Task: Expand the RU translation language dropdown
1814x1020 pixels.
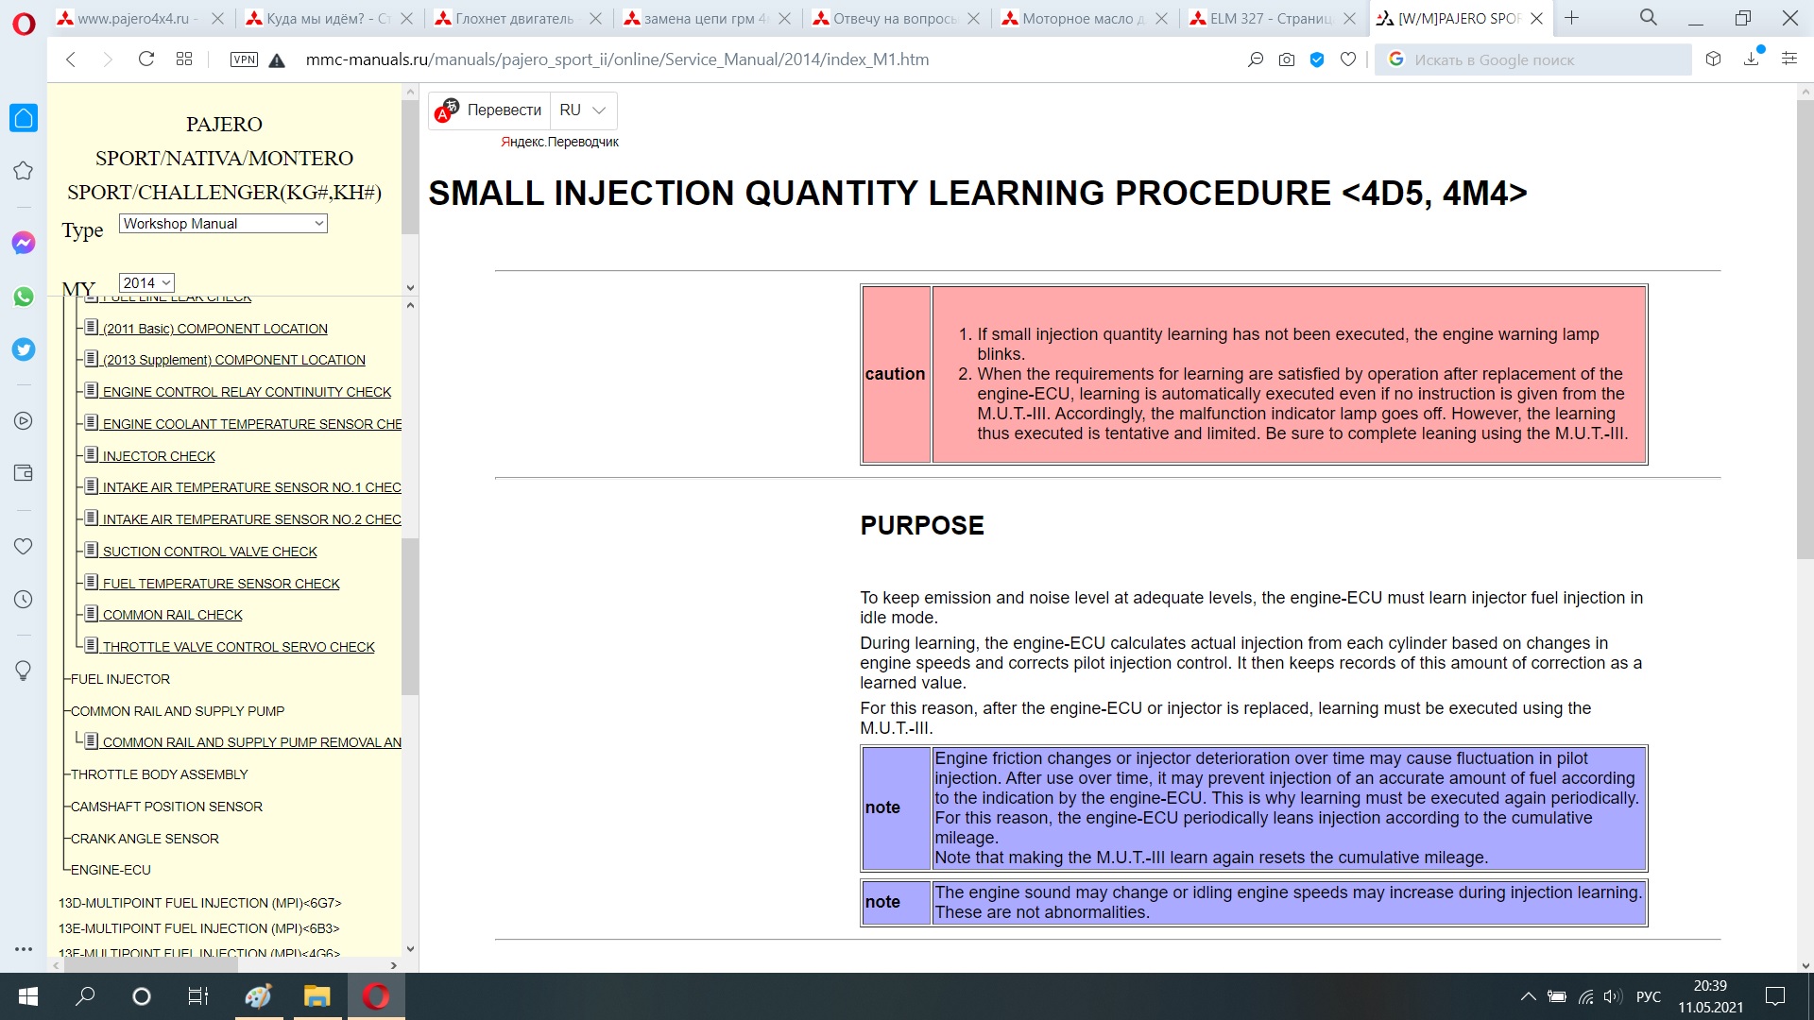Action: click(x=583, y=110)
